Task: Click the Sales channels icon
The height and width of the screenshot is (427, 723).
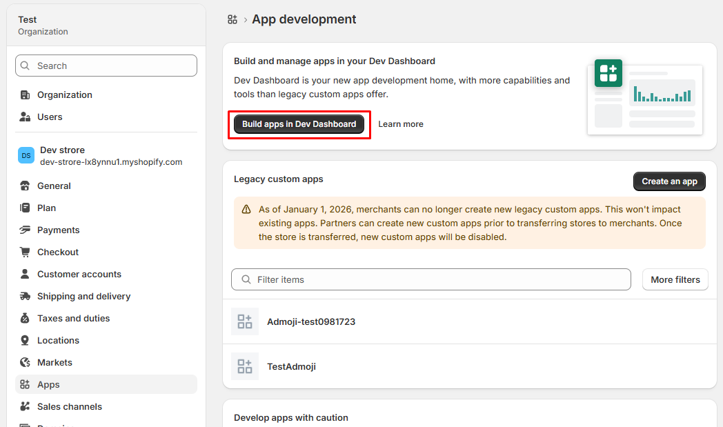Action: 25,406
